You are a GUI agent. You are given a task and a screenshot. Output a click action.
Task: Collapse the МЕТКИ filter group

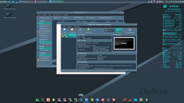(x=38, y=46)
